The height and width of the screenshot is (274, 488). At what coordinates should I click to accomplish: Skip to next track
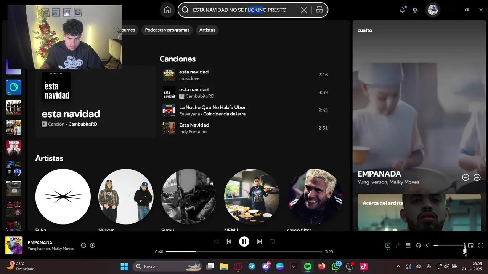click(259, 241)
